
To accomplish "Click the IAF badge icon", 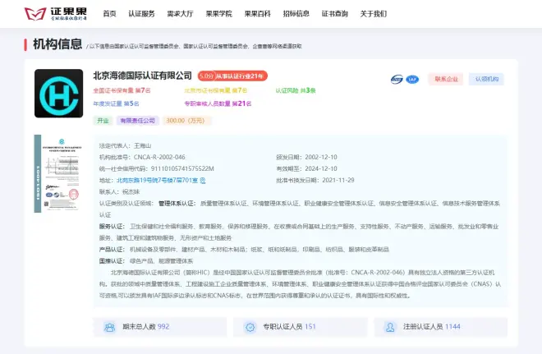I will 412,80.
